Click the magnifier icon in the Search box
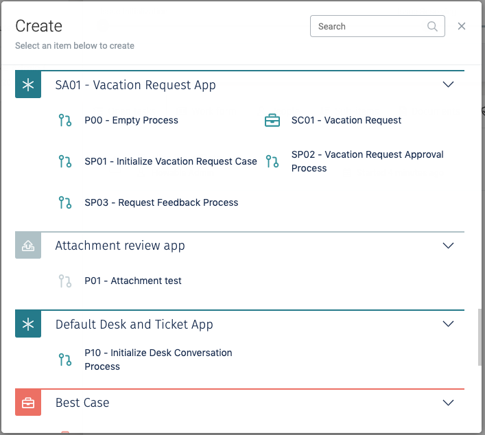 point(432,27)
